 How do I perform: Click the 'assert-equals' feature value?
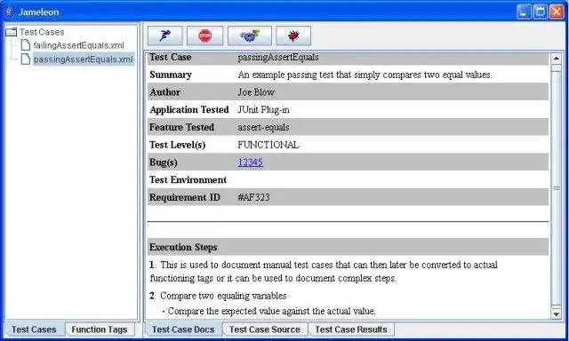point(264,127)
